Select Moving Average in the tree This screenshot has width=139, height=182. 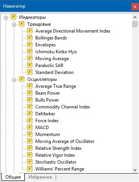tap(52, 59)
